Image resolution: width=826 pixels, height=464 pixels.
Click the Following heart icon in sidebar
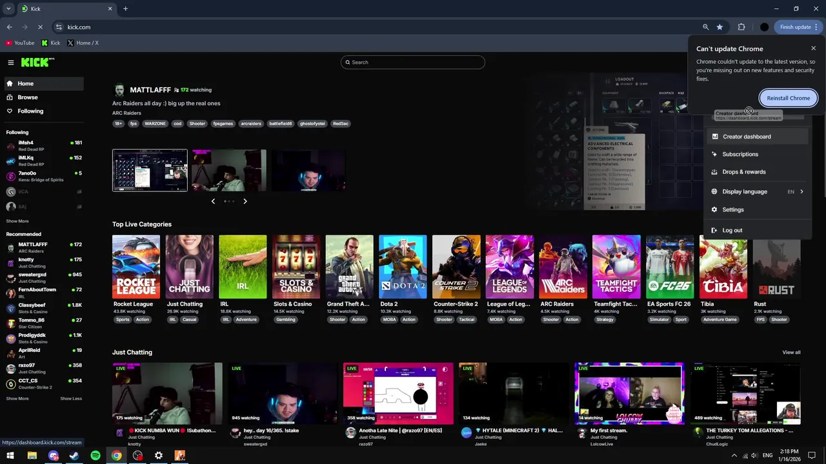pos(10,111)
